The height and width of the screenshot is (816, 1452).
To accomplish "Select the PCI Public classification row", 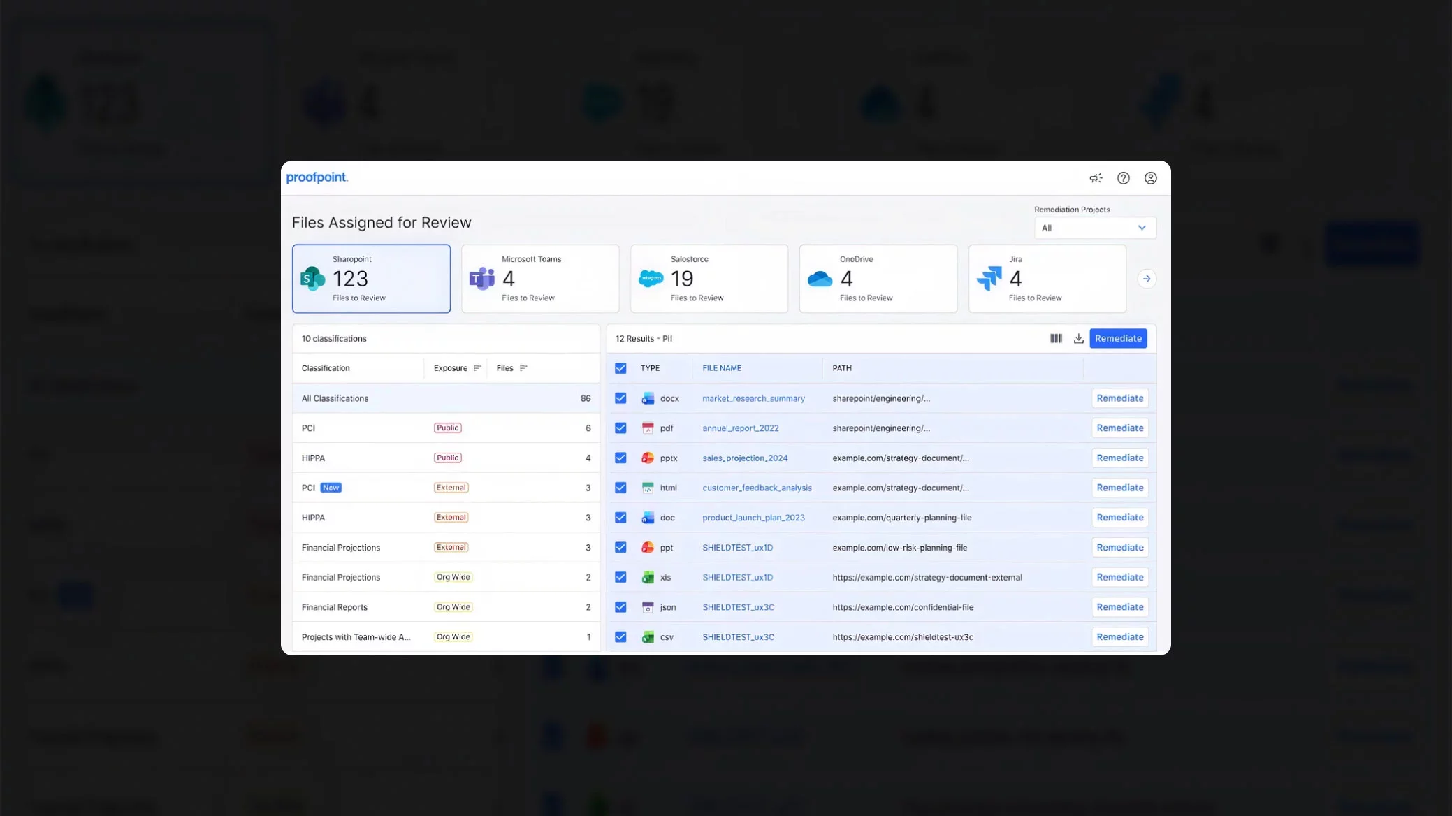I will (x=446, y=428).
